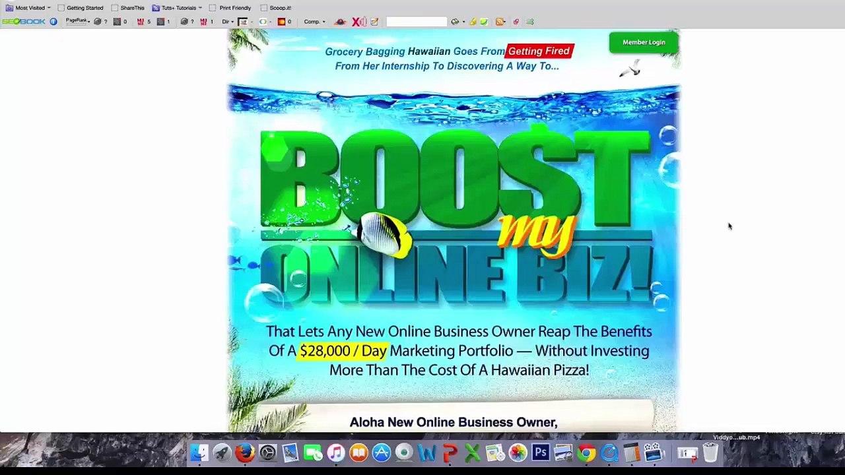
Task: Open PowerPoint from the dock
Action: pos(450,453)
